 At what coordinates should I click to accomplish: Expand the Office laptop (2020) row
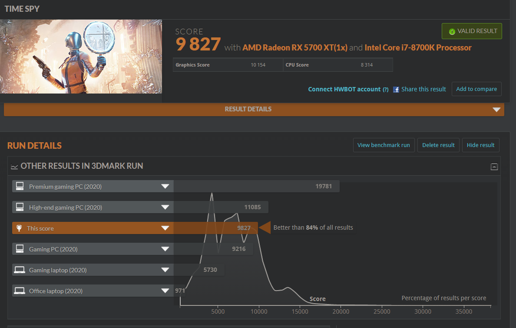click(165, 291)
